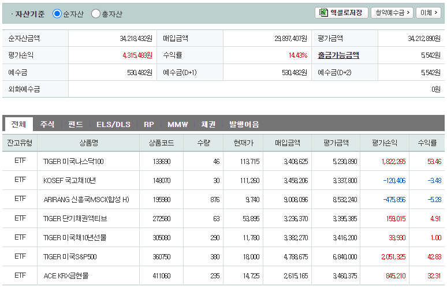
Task: Switch to the 채권 tab
Action: (x=208, y=124)
